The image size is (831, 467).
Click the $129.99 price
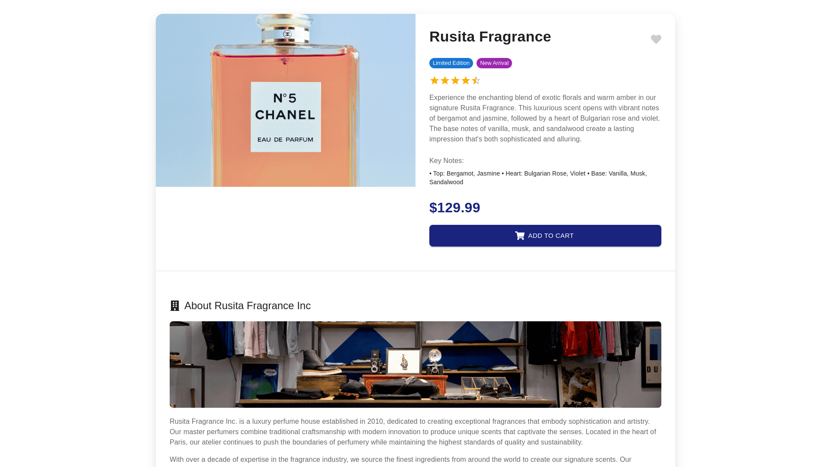click(x=454, y=208)
